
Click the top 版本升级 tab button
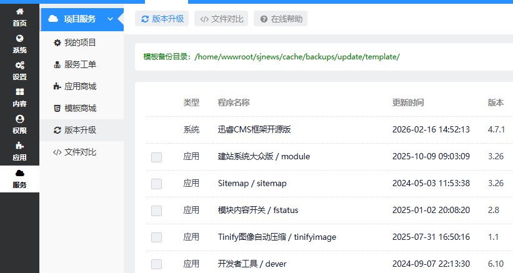click(x=162, y=19)
